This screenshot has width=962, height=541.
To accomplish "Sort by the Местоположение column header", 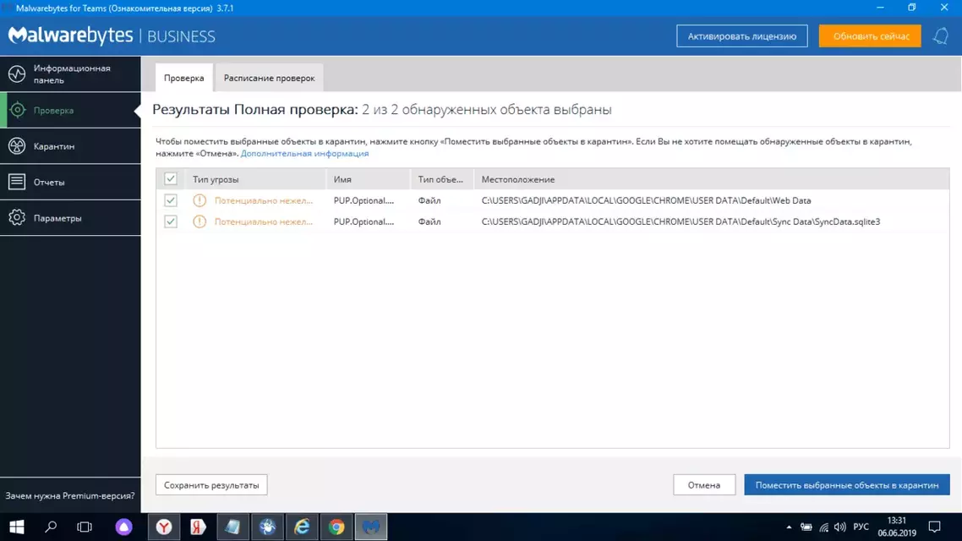I will [518, 180].
